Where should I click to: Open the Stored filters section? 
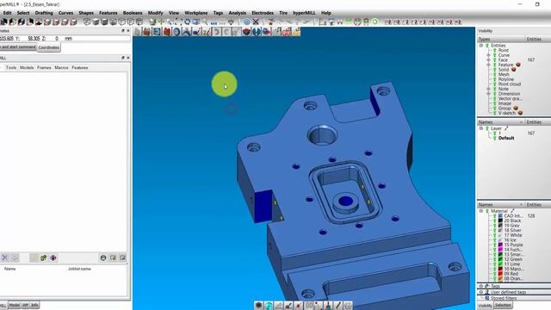click(504, 298)
